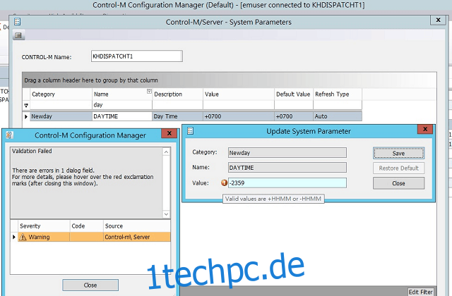Sort by the Default Value column header
The width and height of the screenshot is (452, 296).
tap(294, 94)
